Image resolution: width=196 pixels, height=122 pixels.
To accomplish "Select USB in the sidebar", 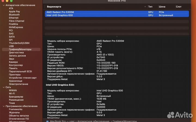I will point(11,46).
